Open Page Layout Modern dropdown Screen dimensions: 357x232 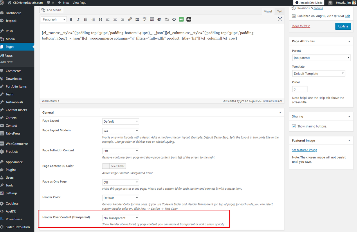click(121, 131)
